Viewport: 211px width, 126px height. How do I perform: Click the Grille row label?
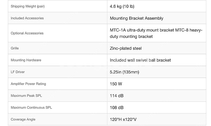click(15, 48)
